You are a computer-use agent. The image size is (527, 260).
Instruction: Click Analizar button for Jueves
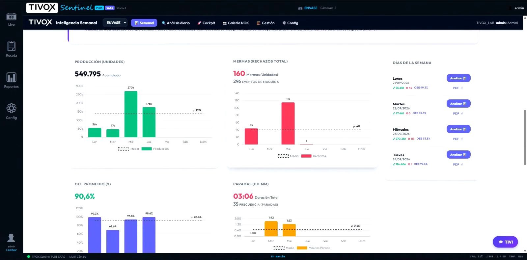[458, 154]
